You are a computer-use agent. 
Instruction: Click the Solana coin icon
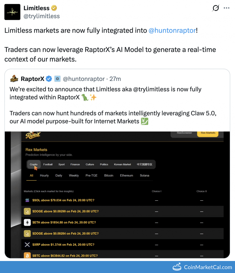click(x=27, y=200)
